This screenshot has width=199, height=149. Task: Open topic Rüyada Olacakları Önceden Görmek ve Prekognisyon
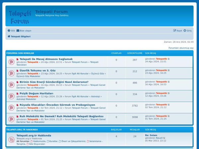(x=57, y=105)
